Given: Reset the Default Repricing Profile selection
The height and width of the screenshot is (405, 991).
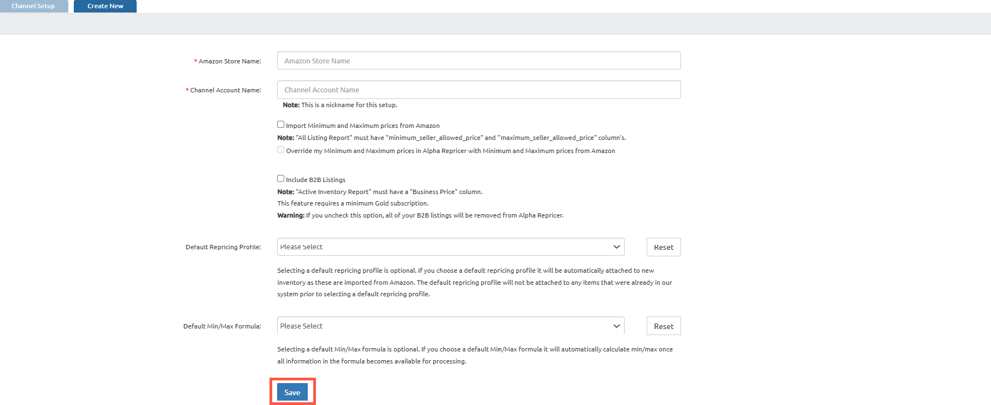Looking at the screenshot, I should point(664,247).
